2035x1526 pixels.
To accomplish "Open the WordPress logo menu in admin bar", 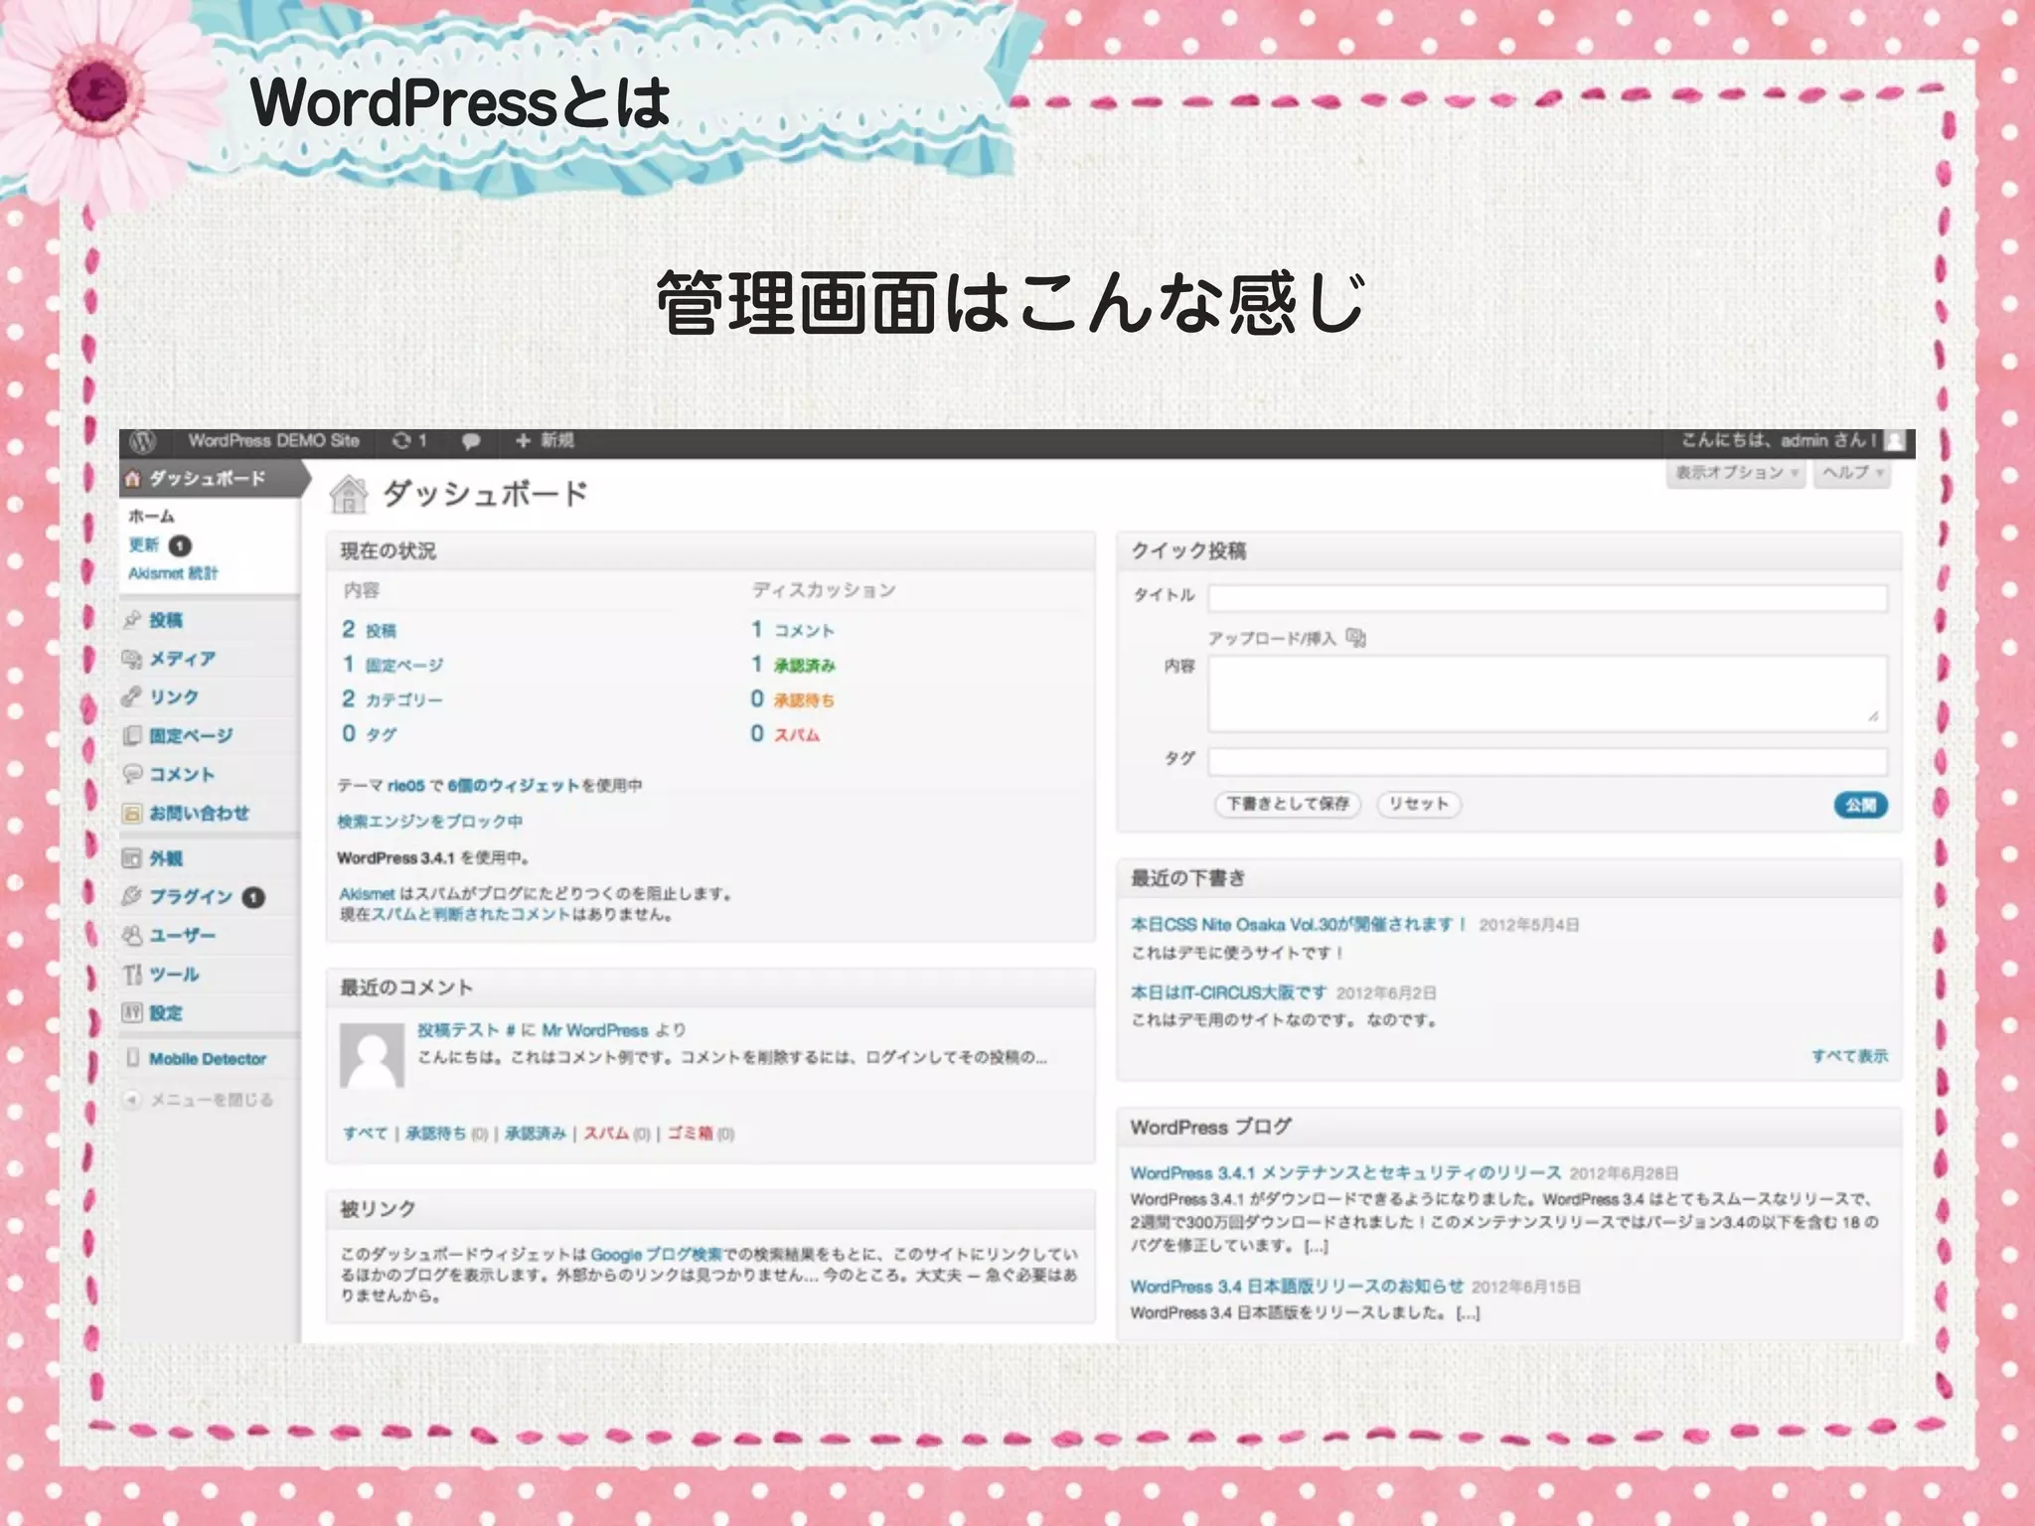I will point(142,442).
